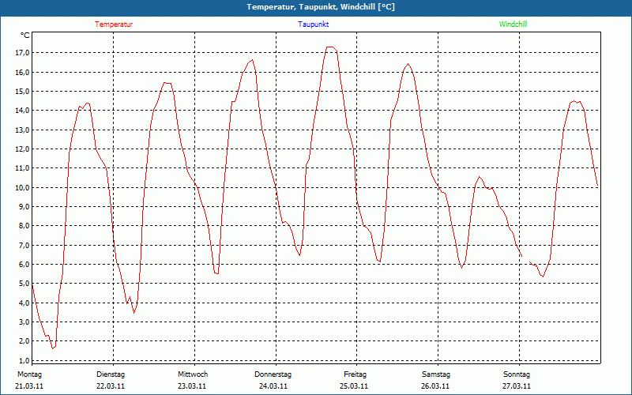Click the date 23.03.11

click(x=192, y=386)
